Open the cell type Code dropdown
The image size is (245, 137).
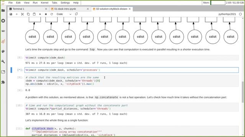(64, 14)
